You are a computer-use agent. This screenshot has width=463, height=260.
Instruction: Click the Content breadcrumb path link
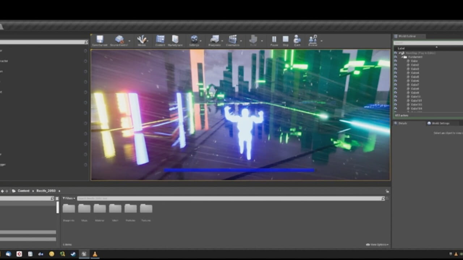click(24, 191)
